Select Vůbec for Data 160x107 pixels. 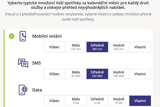pyautogui.click(x=54, y=101)
